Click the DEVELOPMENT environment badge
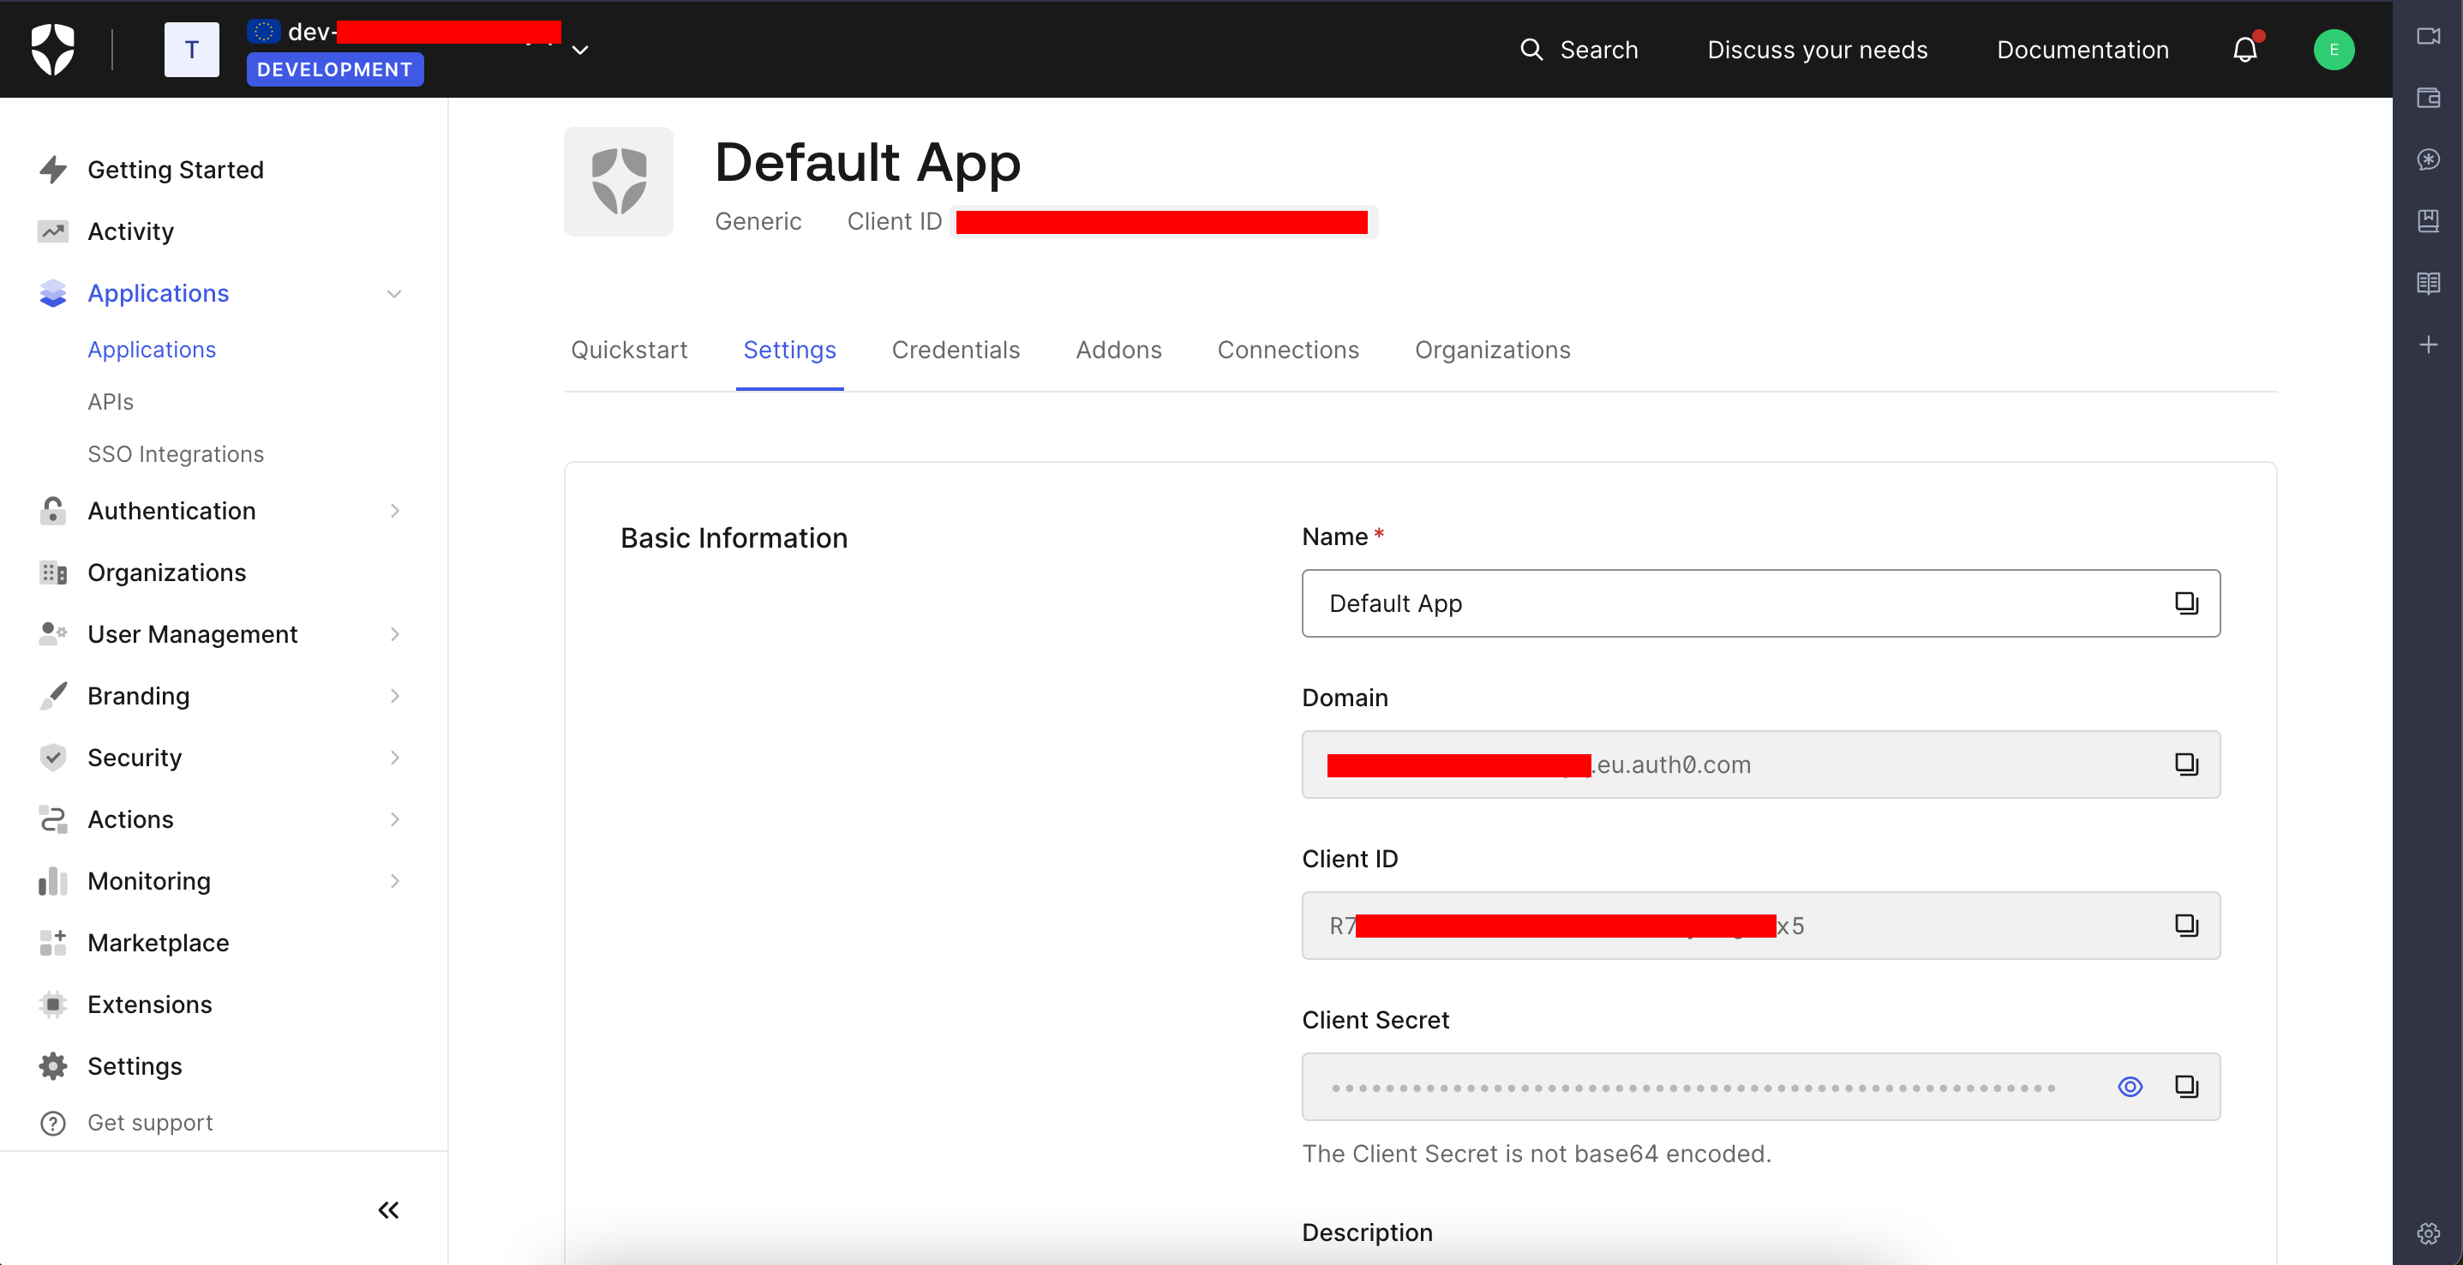Image resolution: width=2463 pixels, height=1265 pixels. click(x=334, y=69)
